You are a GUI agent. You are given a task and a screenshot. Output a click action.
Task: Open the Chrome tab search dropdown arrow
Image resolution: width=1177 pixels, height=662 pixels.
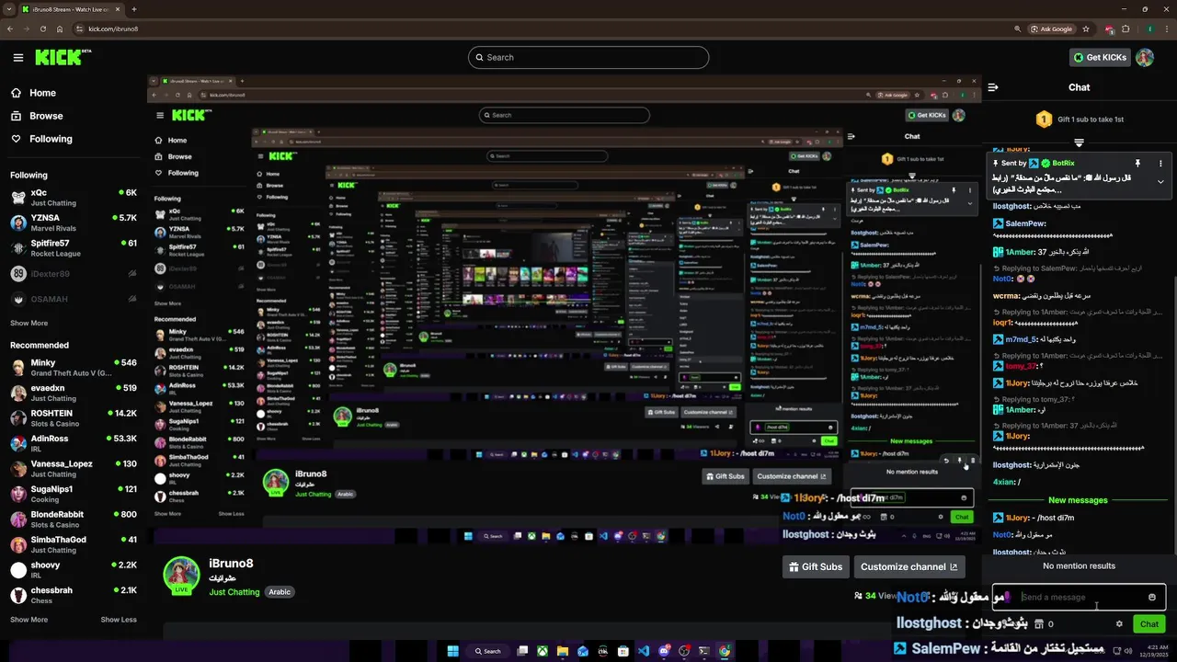click(x=9, y=9)
